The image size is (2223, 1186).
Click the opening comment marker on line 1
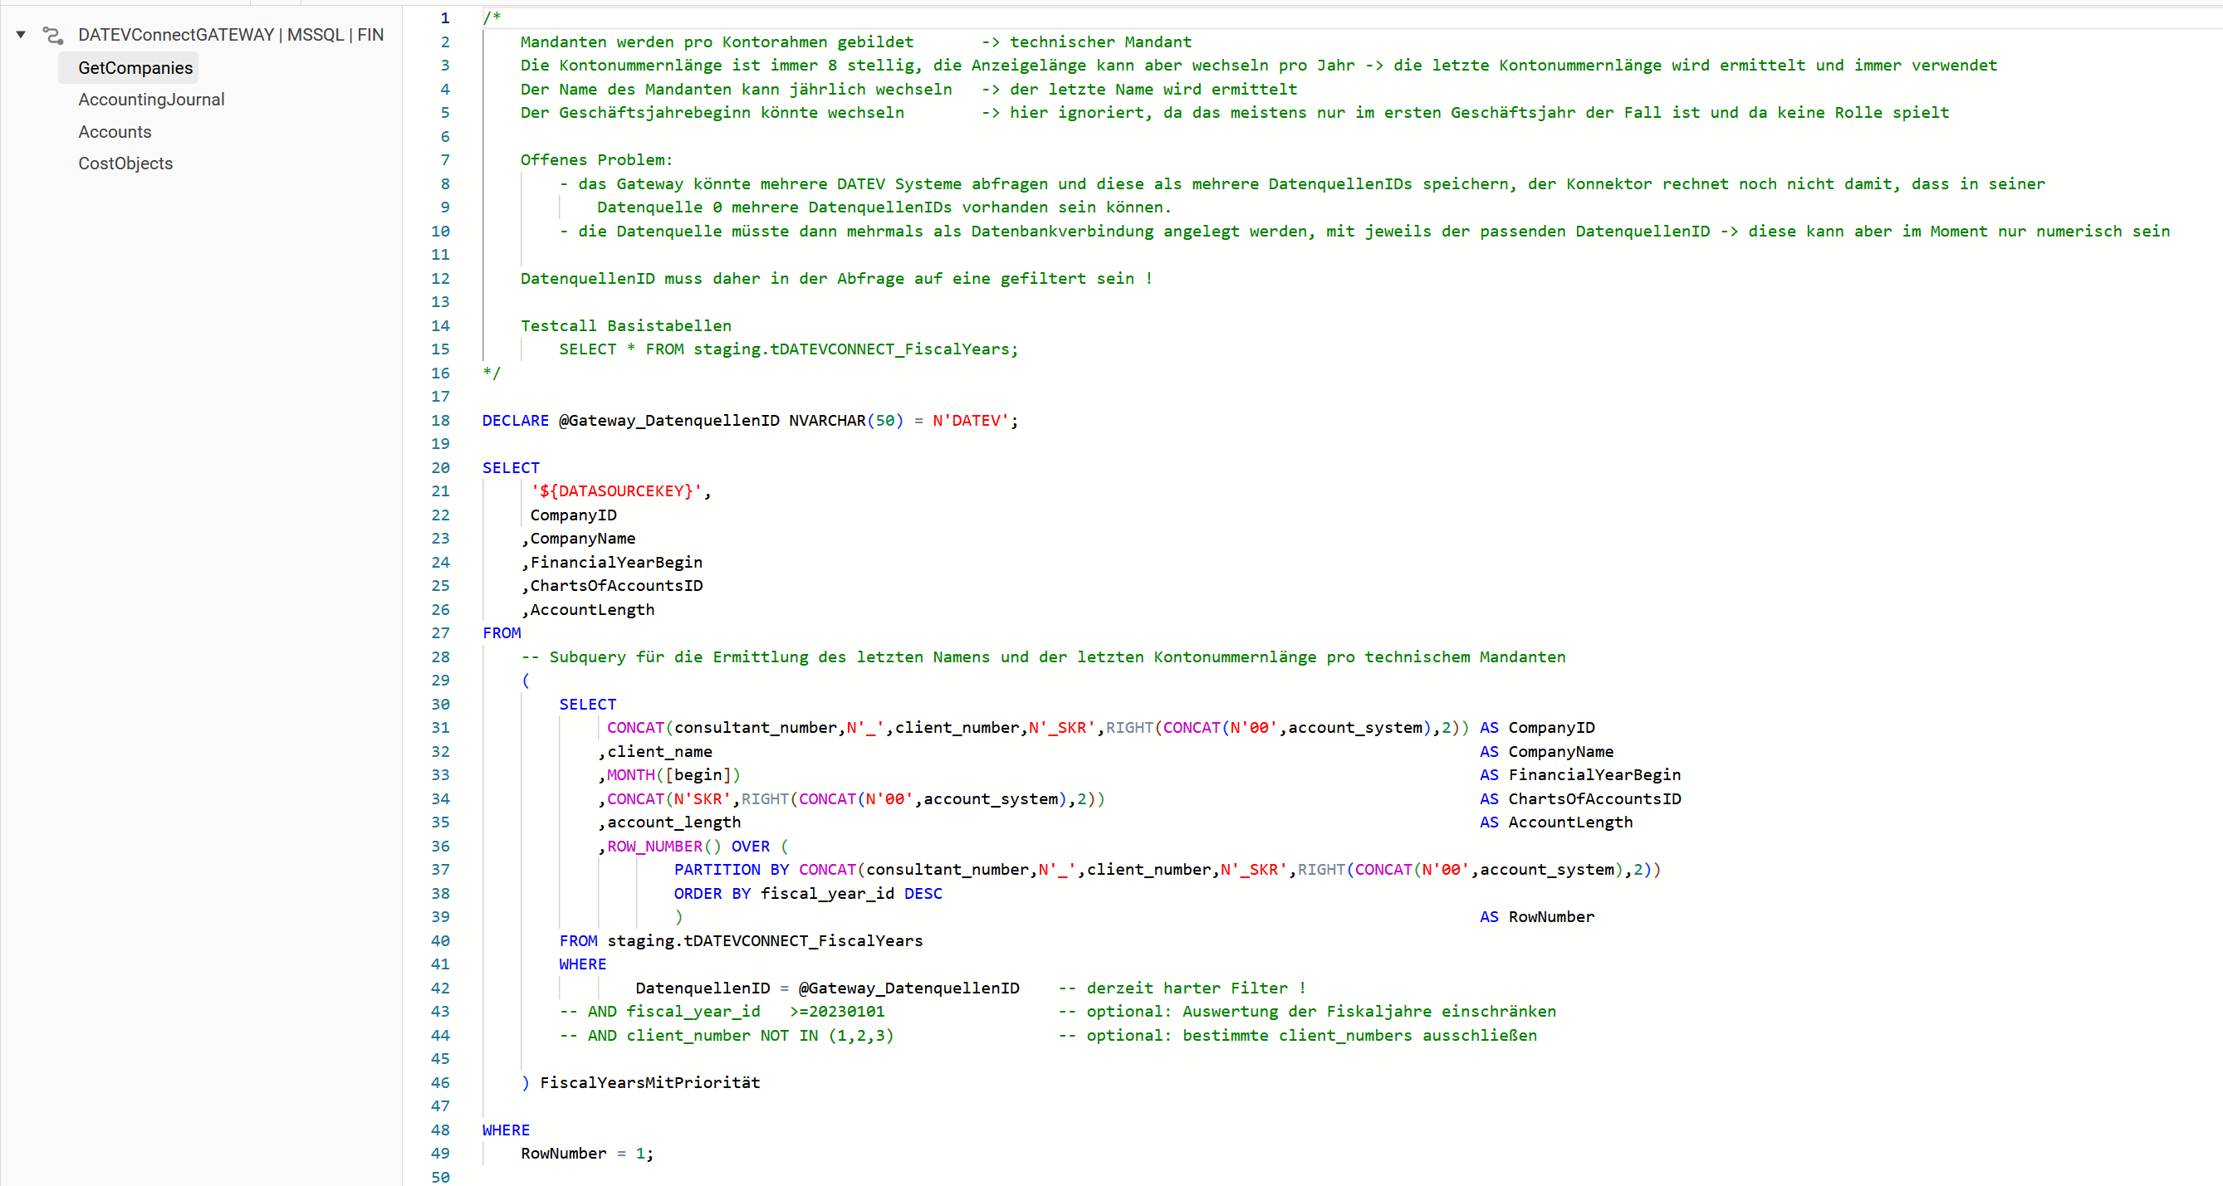coord(492,17)
